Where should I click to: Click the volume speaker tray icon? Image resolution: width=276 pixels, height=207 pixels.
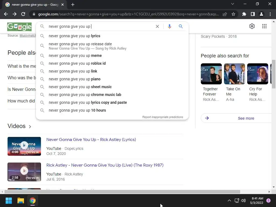(x=243, y=201)
